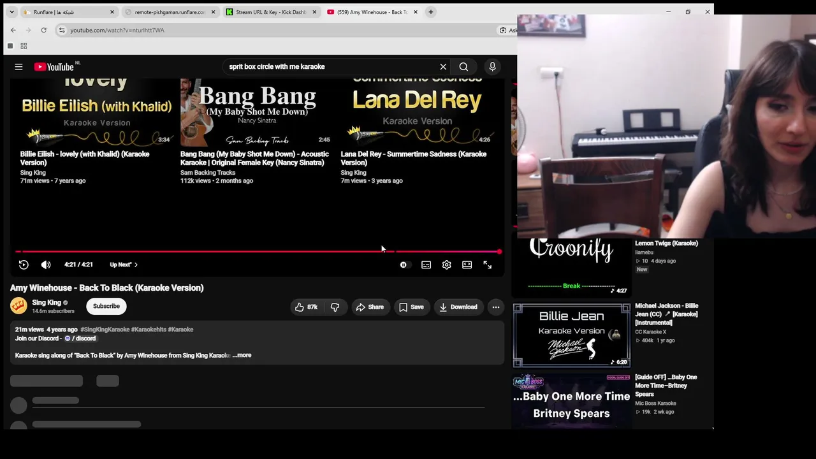This screenshot has width=816, height=459.
Task: Toggle subtitles/closed captions in the player
Action: 426,265
